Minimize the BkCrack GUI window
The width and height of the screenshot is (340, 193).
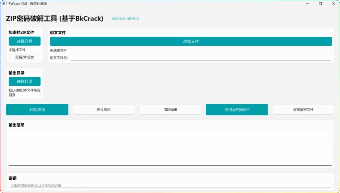coord(307,4)
